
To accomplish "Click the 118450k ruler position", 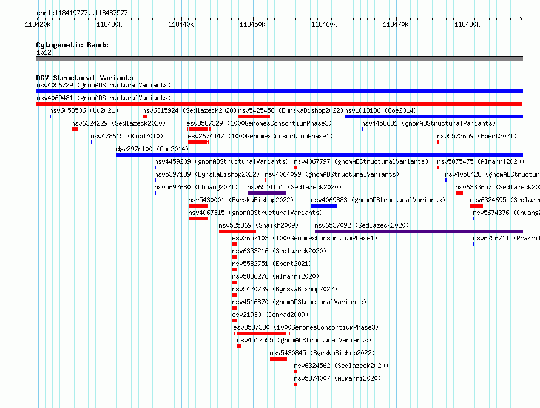I will [x=252, y=24].
